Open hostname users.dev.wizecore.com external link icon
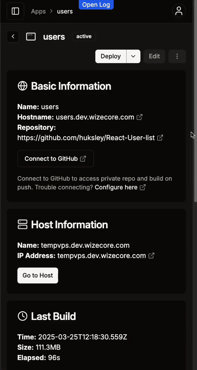The image size is (197, 370). tap(139, 117)
